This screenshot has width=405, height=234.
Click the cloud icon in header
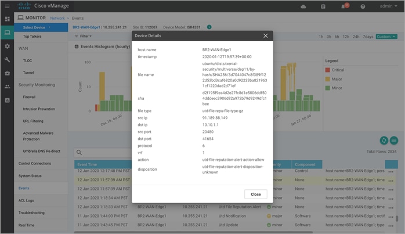(303, 6)
